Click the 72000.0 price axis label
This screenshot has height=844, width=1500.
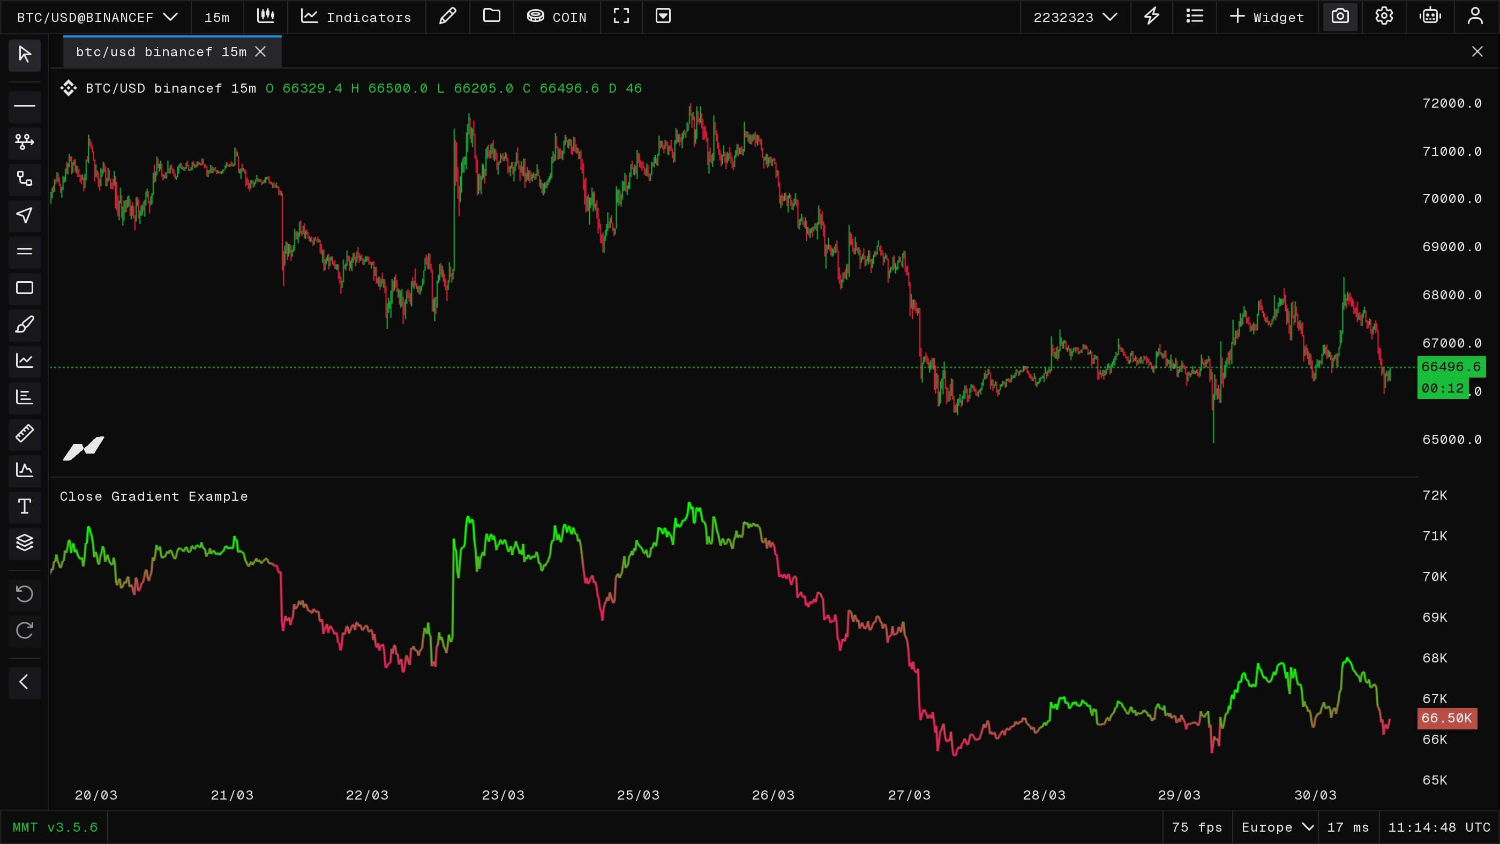pos(1452,103)
